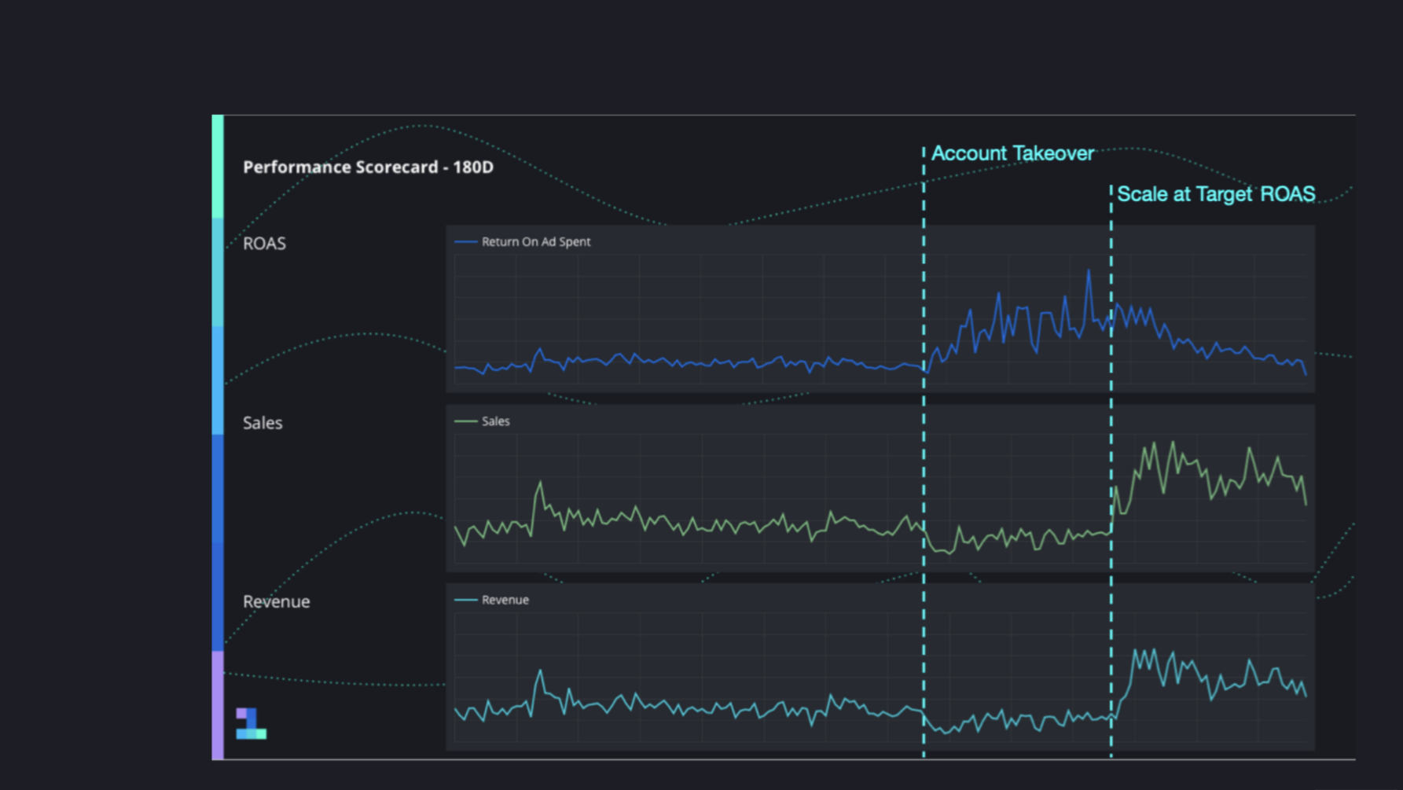Screen dimensions: 1403x790
Task: Select the Sales row label
Action: point(263,423)
